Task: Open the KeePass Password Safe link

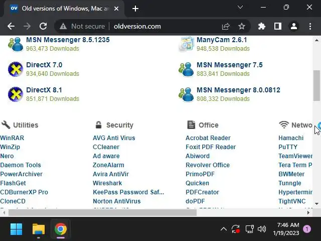Action: point(128,192)
